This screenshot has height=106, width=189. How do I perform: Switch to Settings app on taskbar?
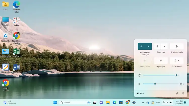(134, 102)
